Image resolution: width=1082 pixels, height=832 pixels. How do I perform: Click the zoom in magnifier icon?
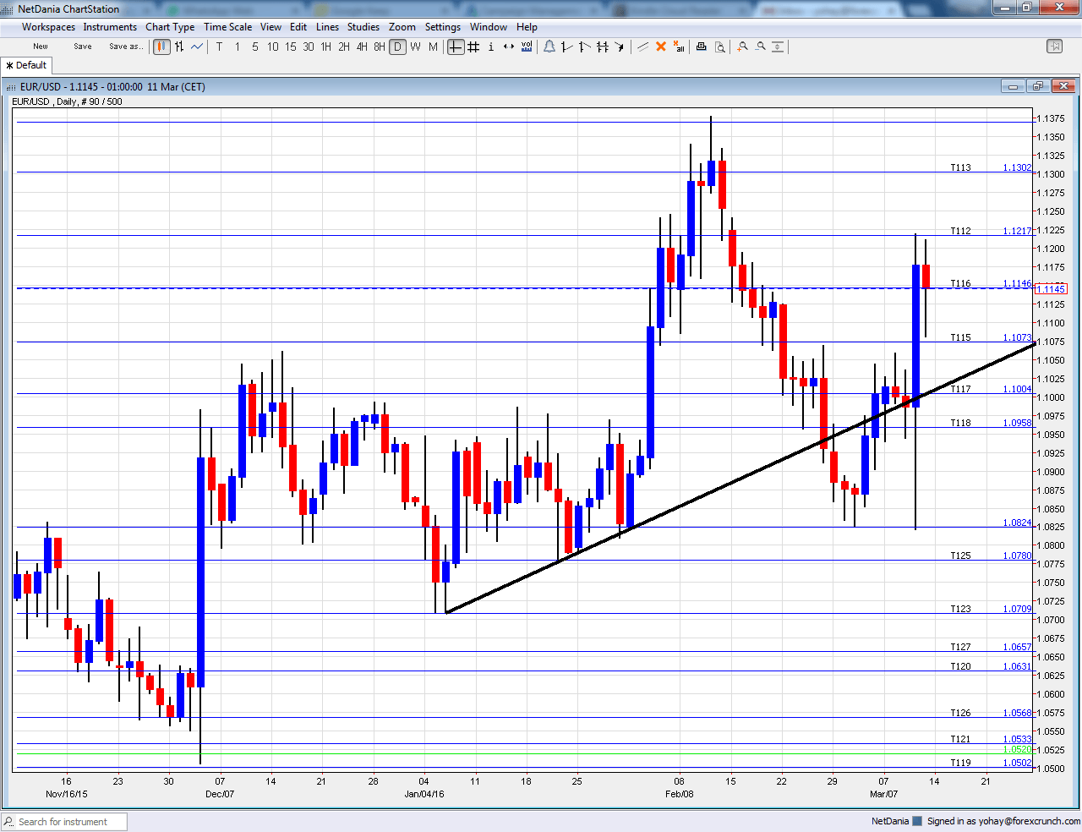coord(742,47)
